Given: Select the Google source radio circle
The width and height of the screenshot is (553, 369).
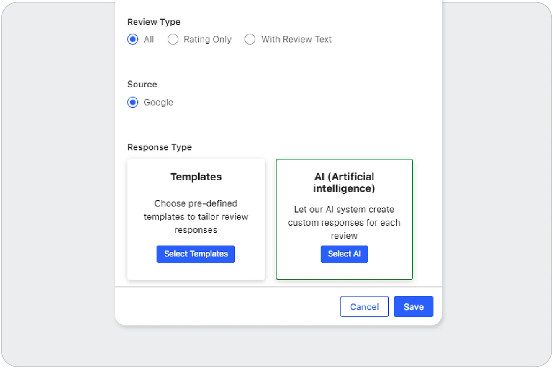Looking at the screenshot, I should 133,102.
